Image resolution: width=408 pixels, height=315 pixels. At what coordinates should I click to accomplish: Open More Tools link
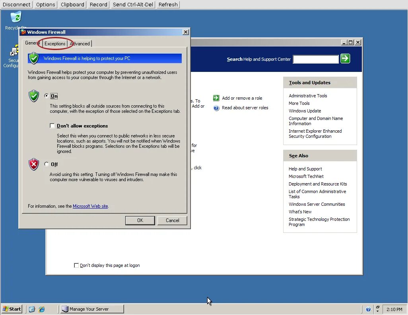[x=299, y=103]
